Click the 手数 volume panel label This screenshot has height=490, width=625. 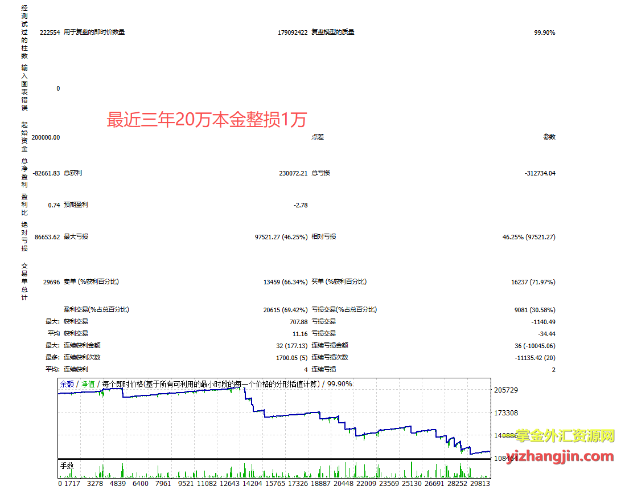(67, 465)
